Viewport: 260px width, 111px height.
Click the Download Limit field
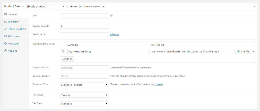point(84,68)
